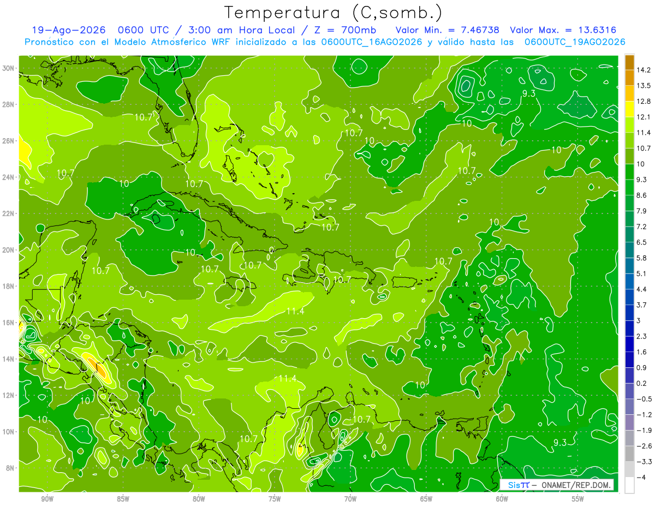Click the "-4" value on the color scale
Image resolution: width=655 pixels, height=506 pixels.
tap(641, 478)
